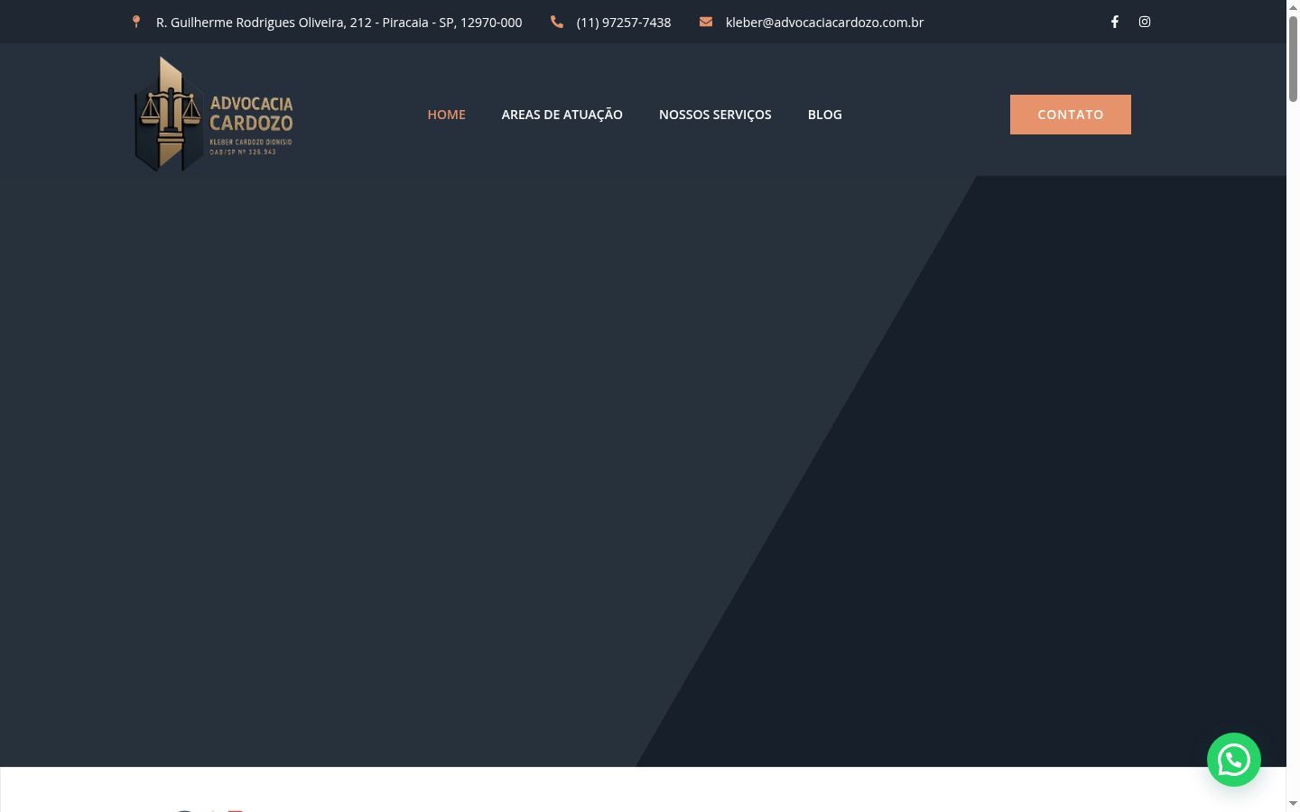This screenshot has width=1300, height=812.
Task: Click the scrollbar down arrow
Action: click(x=1293, y=804)
